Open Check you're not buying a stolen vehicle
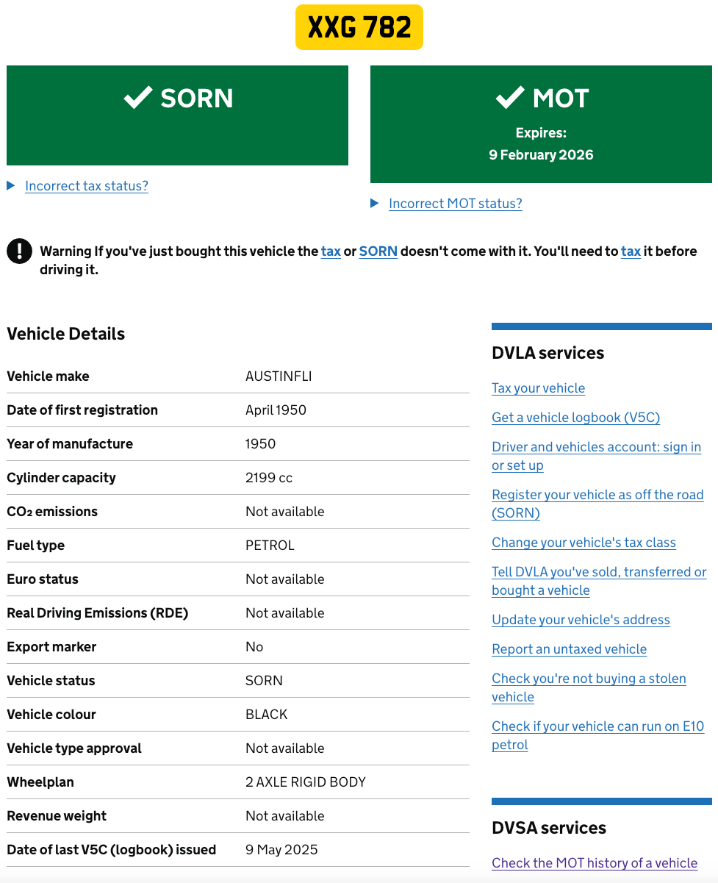Viewport: 718px width, 883px height. (x=588, y=679)
